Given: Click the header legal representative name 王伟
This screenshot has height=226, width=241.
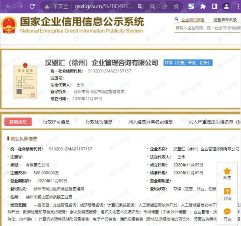Looking at the screenshot, I should [80, 85].
